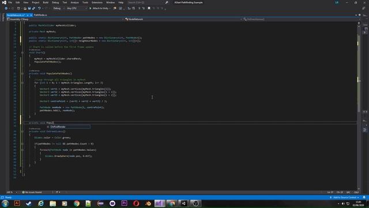Open the NodeNetwork class dropdown

183,19
